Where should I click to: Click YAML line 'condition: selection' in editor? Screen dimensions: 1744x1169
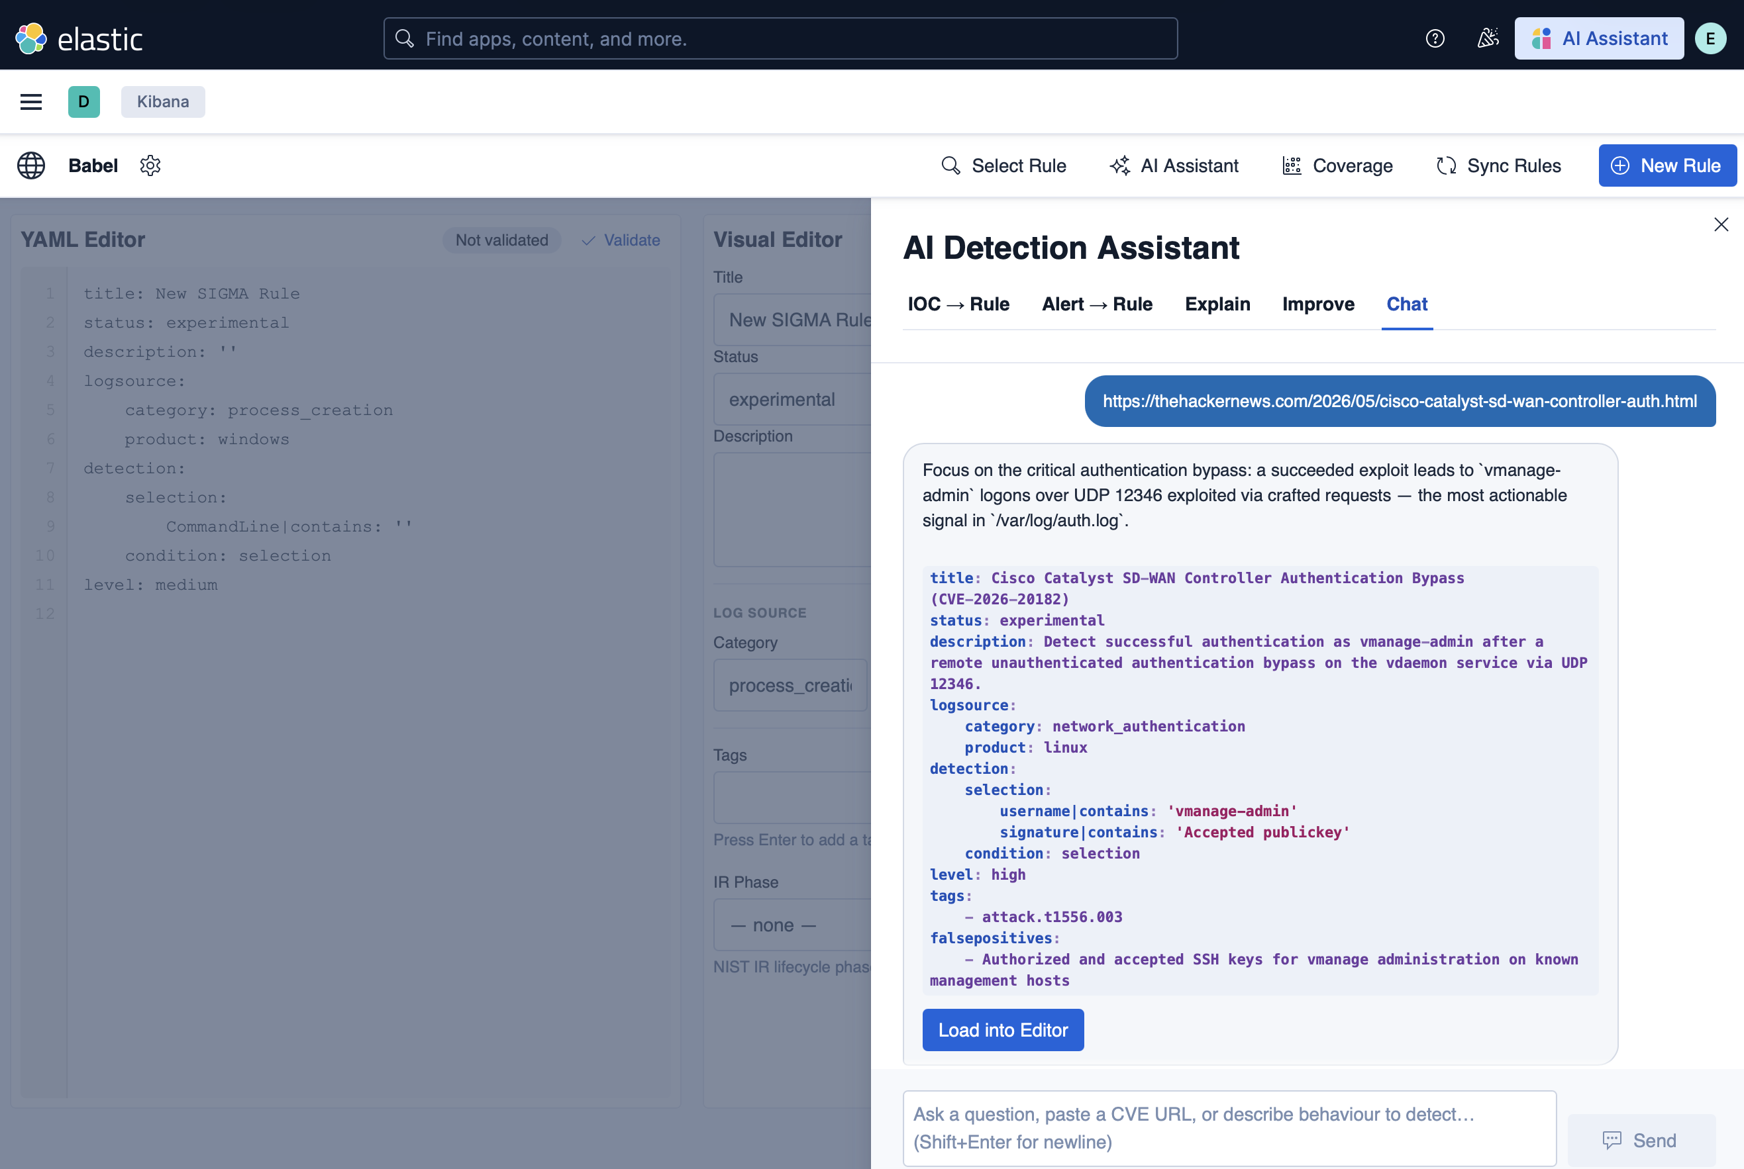(227, 556)
